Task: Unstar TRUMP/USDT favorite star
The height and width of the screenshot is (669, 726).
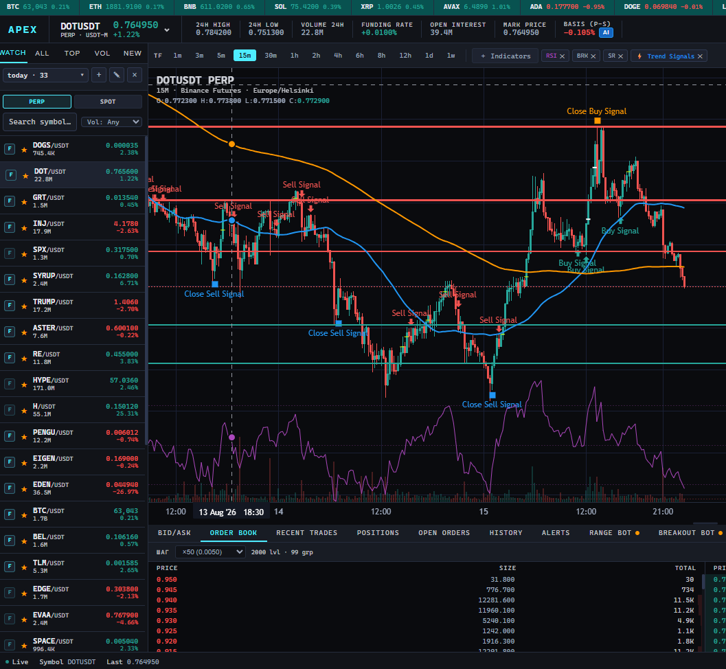Action: 24,306
